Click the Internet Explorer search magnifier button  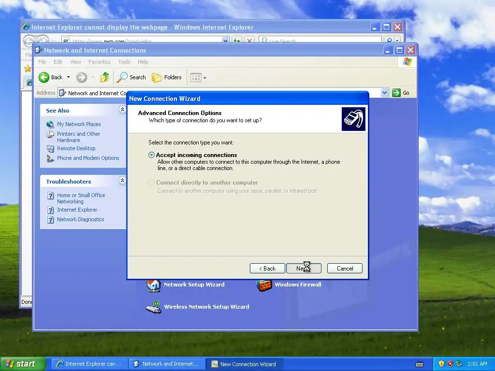pyautogui.click(x=389, y=40)
